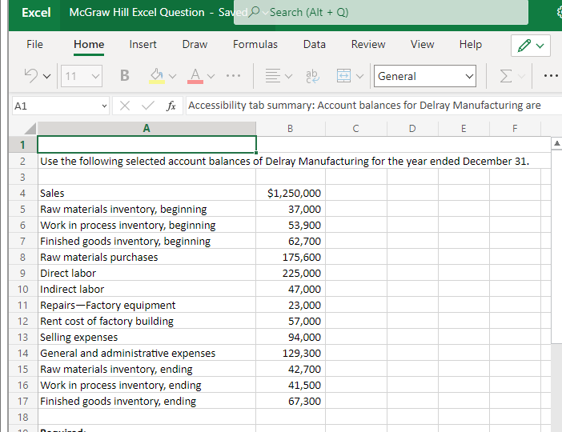562x432 pixels.
Task: Select the $1,250,000 cell
Action: 291,193
